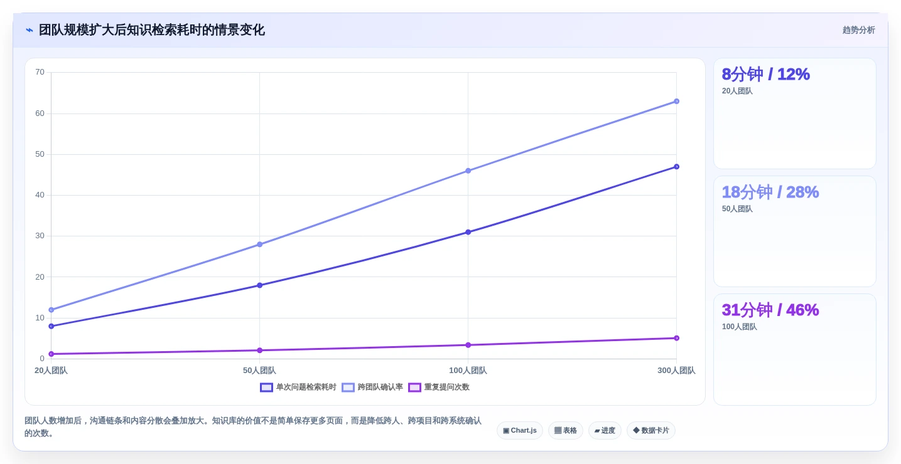This screenshot has height=464, width=901.
Task: Click the 20人团队 x-axis label
Action: [51, 371]
